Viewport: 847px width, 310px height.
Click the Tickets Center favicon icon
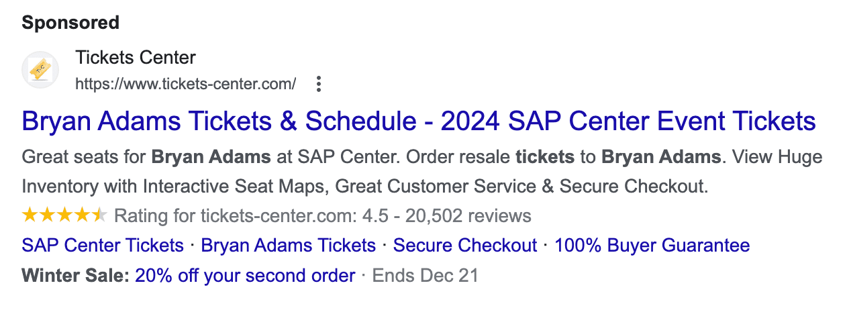[40, 70]
